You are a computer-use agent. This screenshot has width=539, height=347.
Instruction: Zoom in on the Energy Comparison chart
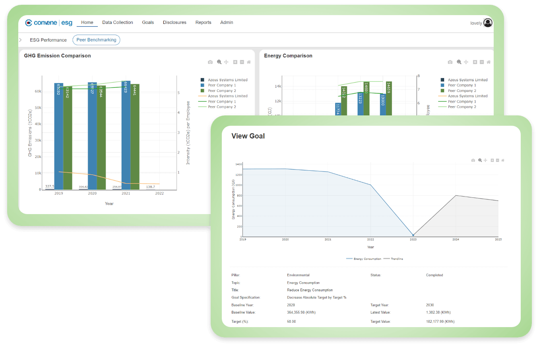point(475,62)
